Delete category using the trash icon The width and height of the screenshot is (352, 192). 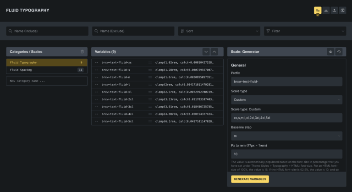pyautogui.click(x=82, y=52)
